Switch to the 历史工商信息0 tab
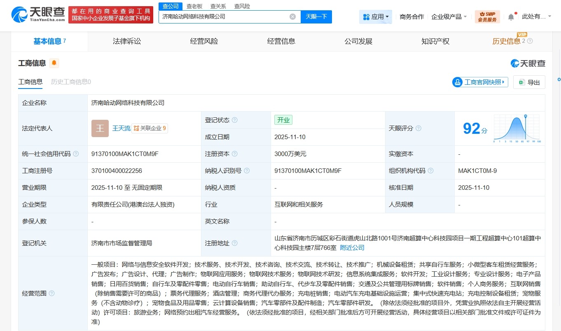The image size is (561, 331). pyautogui.click(x=71, y=82)
